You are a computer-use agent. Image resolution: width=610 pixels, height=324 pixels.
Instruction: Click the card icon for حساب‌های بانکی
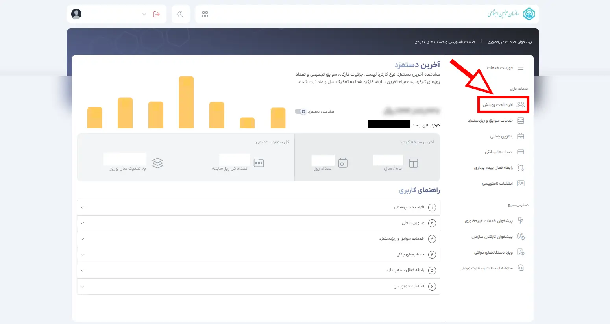click(x=521, y=152)
